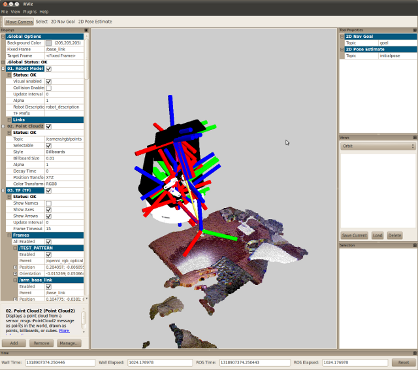418x370 pixels.
Task: Open the Plugins menu
Action: pyautogui.click(x=29, y=12)
